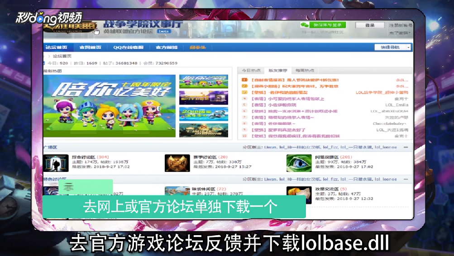Click the 最后发表 2018-9-27 12:32 text

[344, 199]
